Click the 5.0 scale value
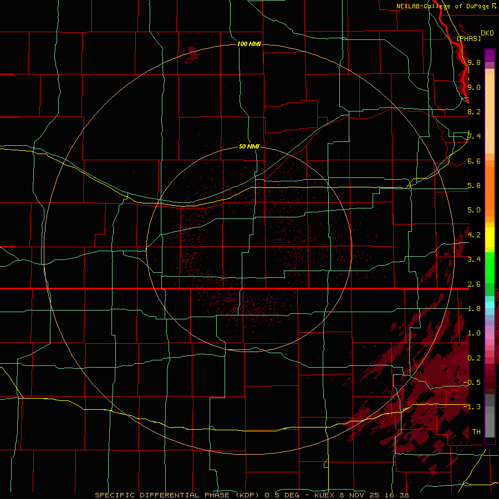 pos(474,210)
